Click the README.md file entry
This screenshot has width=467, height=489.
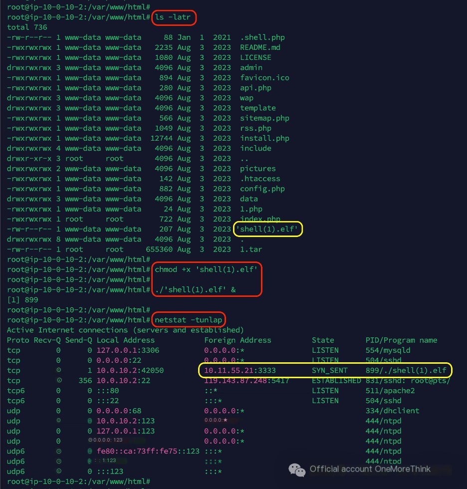[260, 47]
